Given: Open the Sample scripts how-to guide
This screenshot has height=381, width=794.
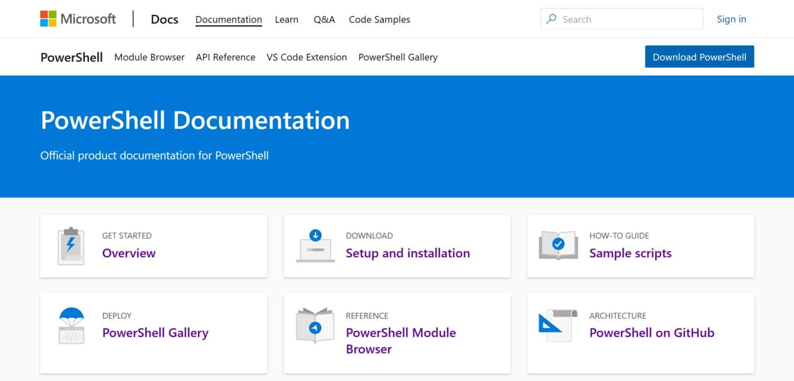Looking at the screenshot, I should (630, 253).
